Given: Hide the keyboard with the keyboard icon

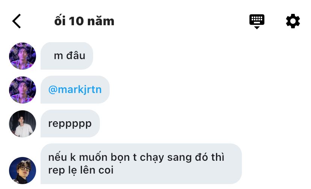Looking at the screenshot, I should pyautogui.click(x=257, y=21).
